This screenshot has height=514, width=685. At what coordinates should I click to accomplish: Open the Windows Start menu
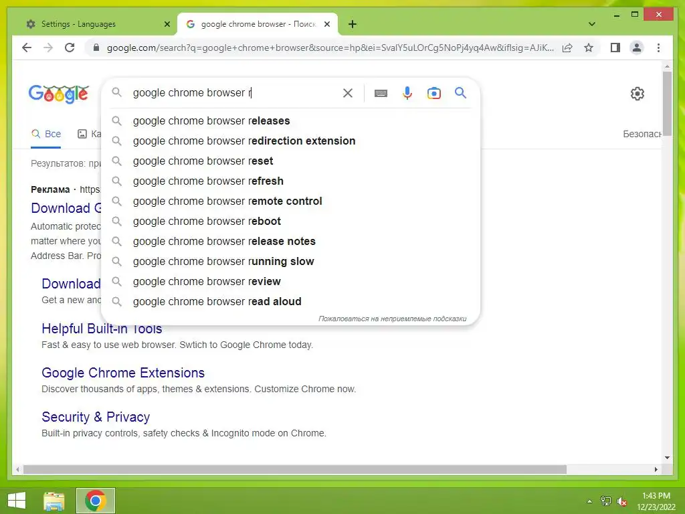point(17,501)
